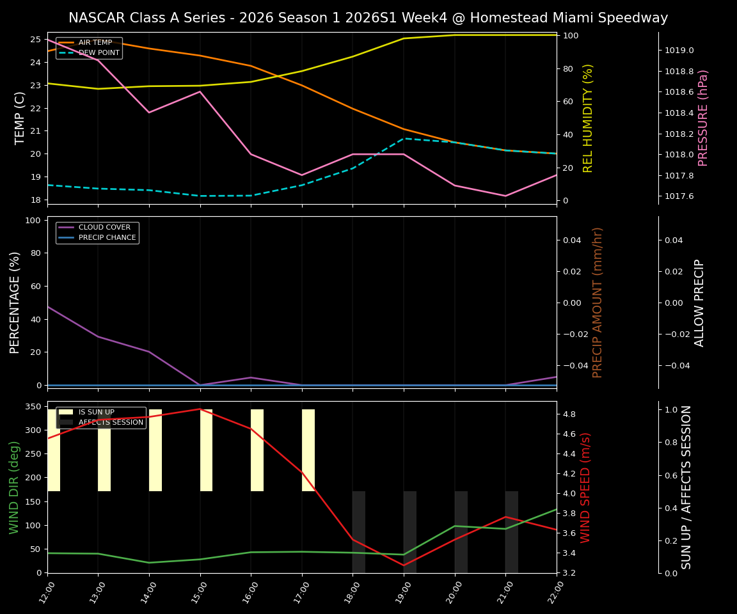737x614 pixels.
Task: Click the AIR TEMP legend line symbol
Action: (x=67, y=42)
